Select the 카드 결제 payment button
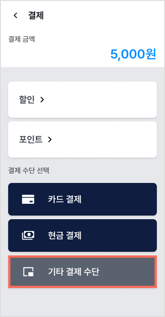Image resolution: width=165 pixels, height=317 pixels. 82,199
